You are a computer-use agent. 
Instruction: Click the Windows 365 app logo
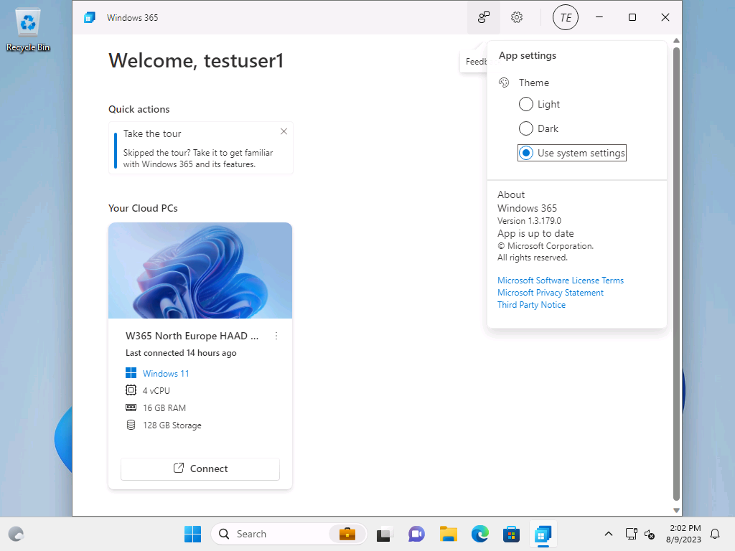pos(90,17)
